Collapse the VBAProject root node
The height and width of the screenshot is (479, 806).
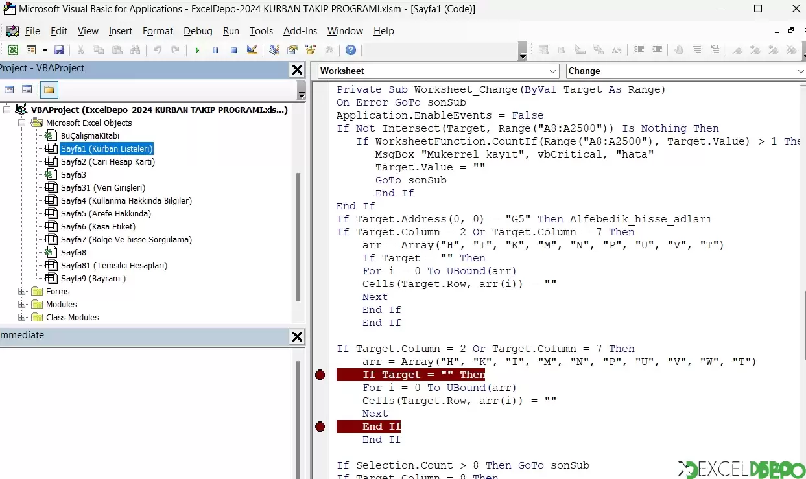point(7,110)
